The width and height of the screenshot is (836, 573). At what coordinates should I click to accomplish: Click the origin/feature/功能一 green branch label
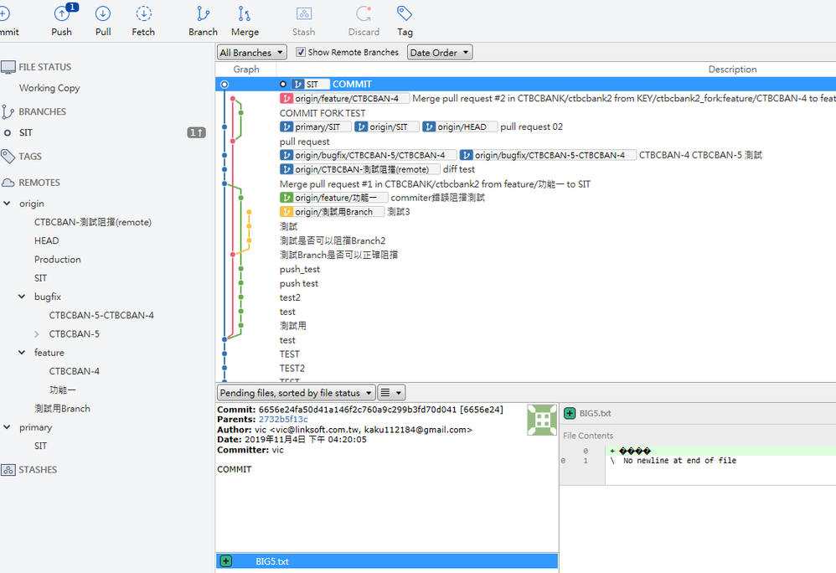tap(333, 198)
